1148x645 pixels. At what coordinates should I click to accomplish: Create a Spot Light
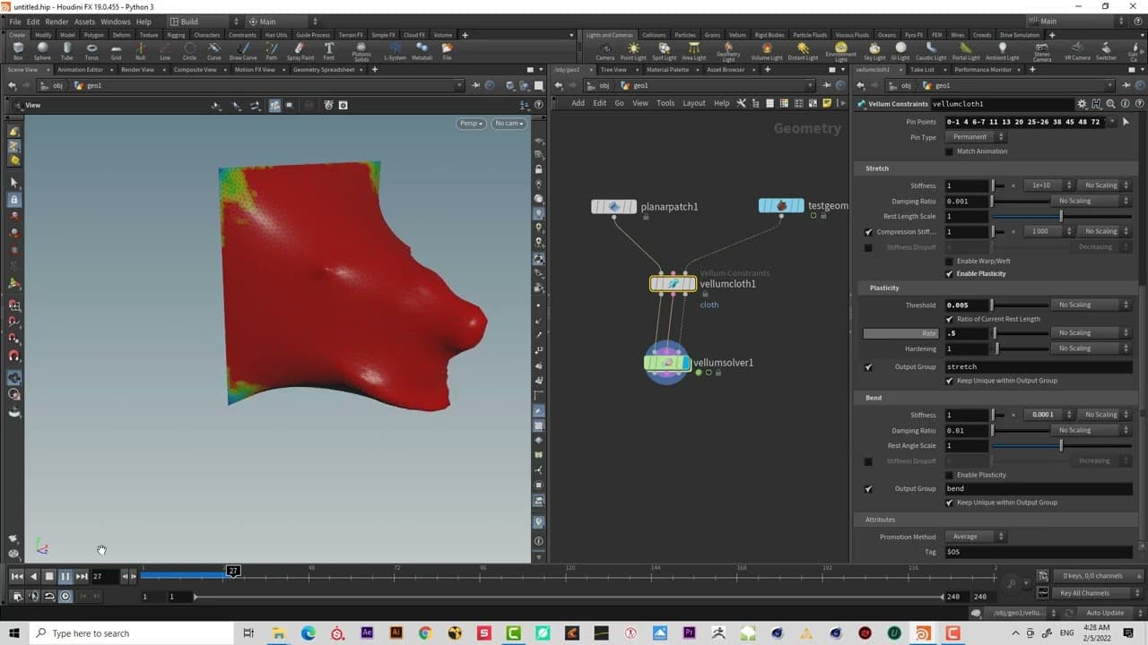664,51
